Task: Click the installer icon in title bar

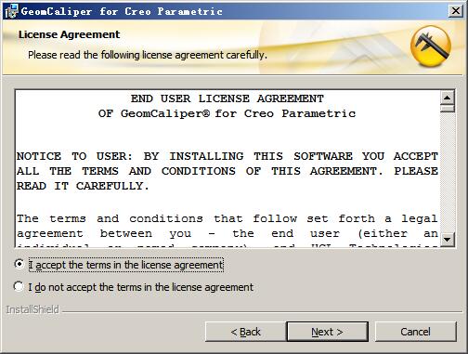Action: tap(11, 11)
